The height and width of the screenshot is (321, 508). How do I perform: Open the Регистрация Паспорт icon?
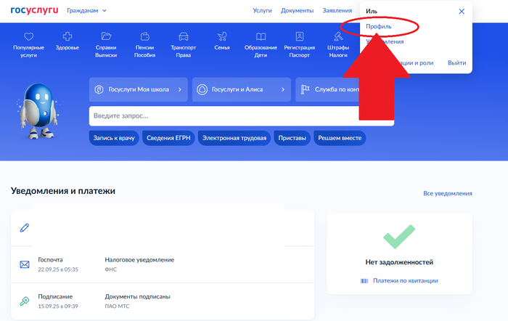[x=299, y=36]
